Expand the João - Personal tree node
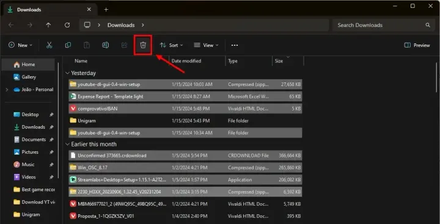The width and height of the screenshot is (440, 224). click(7, 90)
